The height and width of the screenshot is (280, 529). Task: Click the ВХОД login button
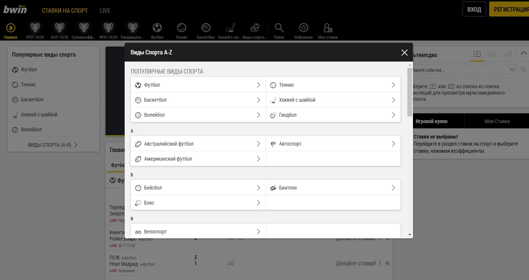[474, 9]
